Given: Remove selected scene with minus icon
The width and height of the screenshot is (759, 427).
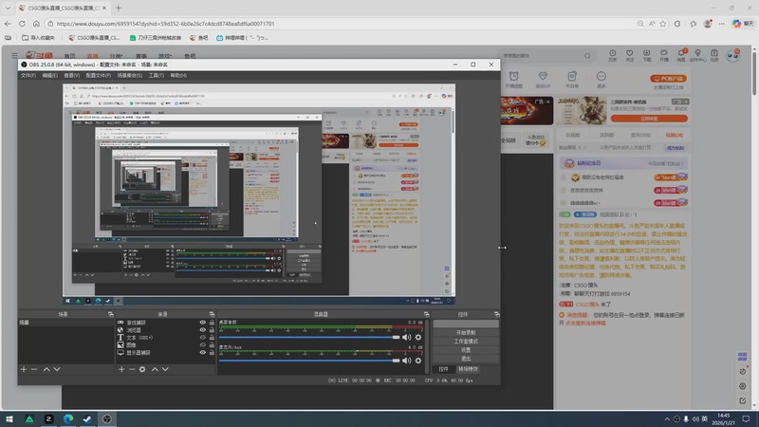Looking at the screenshot, I should pyautogui.click(x=34, y=369).
